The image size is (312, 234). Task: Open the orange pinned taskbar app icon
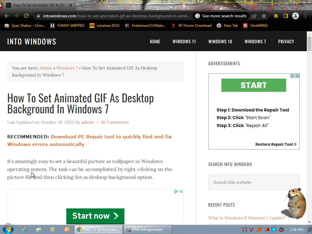[67, 229]
